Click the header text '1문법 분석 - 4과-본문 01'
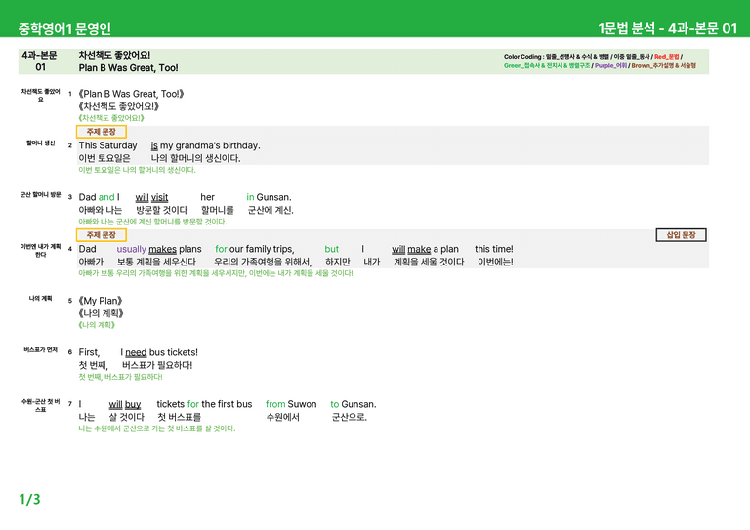The width and height of the screenshot is (750, 530). click(x=668, y=28)
